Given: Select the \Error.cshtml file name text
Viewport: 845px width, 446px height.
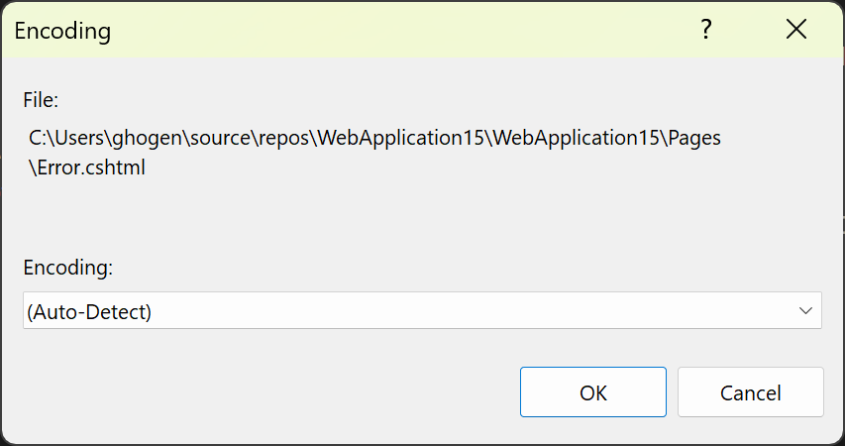Looking at the screenshot, I should [x=87, y=167].
